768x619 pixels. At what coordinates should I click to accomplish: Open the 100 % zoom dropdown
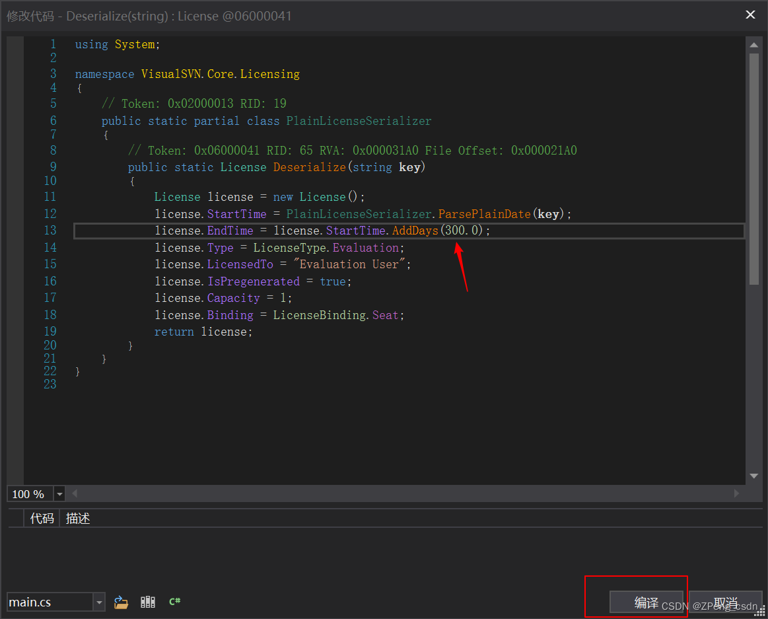[x=59, y=494]
